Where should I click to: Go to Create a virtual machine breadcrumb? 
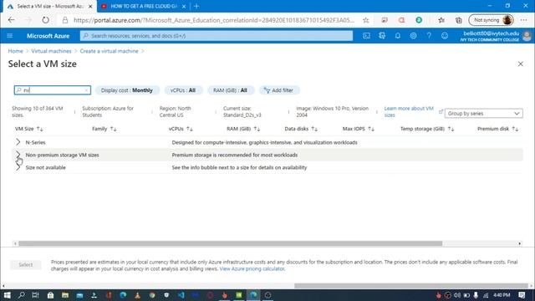(110, 51)
